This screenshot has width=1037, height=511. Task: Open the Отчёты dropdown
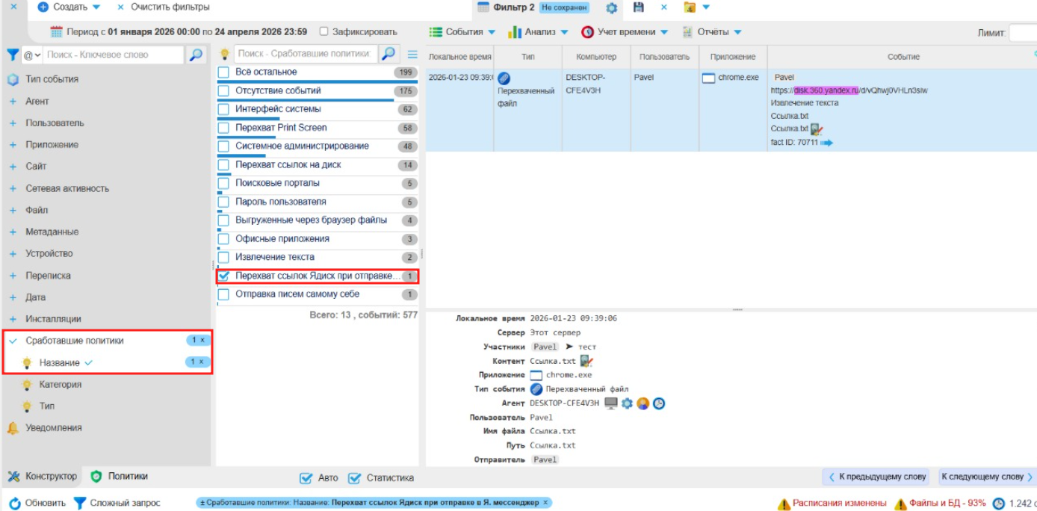[712, 32]
